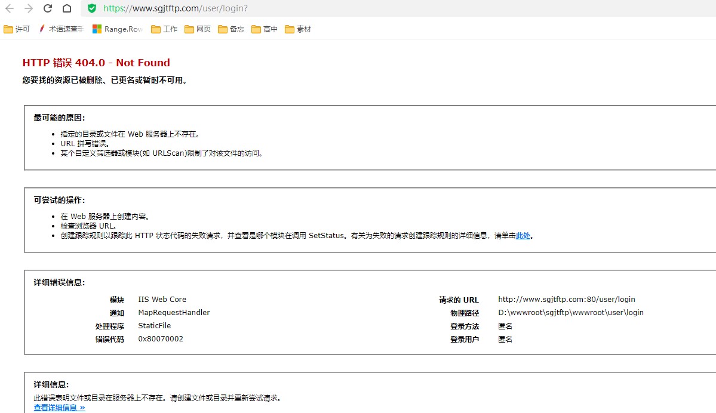Click the error code 0x80070002 value
The height and width of the screenshot is (413, 716).
161,339
